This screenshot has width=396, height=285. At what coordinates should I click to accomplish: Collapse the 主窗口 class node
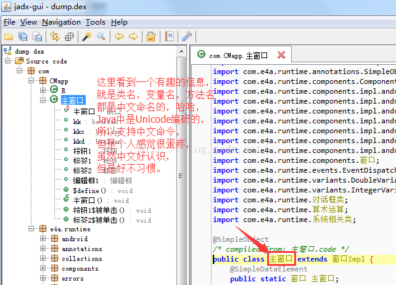43,101
